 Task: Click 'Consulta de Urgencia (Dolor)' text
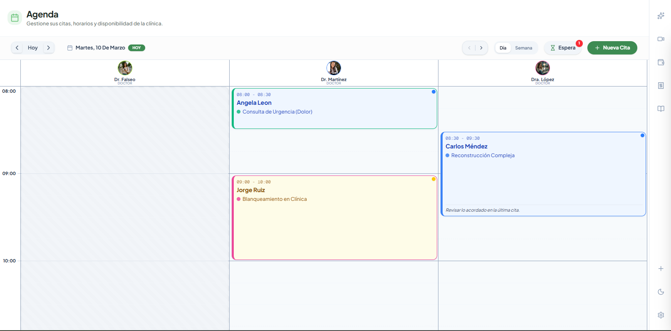pyautogui.click(x=277, y=112)
